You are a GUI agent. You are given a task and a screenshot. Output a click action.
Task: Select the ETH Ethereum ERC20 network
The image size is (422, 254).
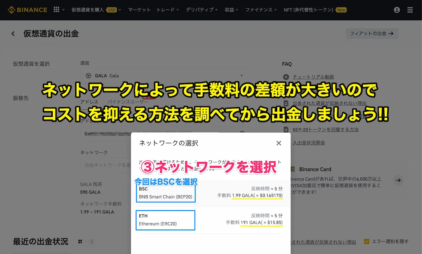(211, 220)
